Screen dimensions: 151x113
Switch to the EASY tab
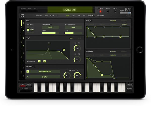coord(67,16)
